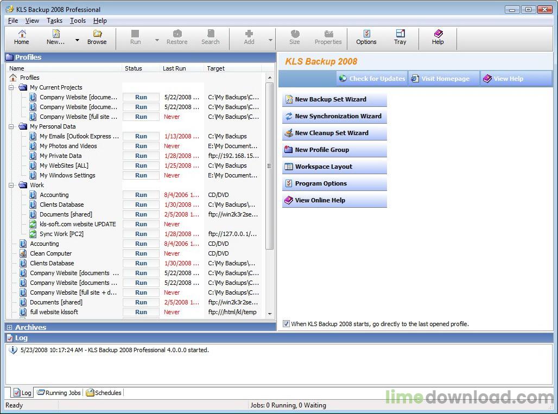Image resolution: width=558 pixels, height=414 pixels.
Task: Collapse the Work profile group
Action: tap(11, 185)
